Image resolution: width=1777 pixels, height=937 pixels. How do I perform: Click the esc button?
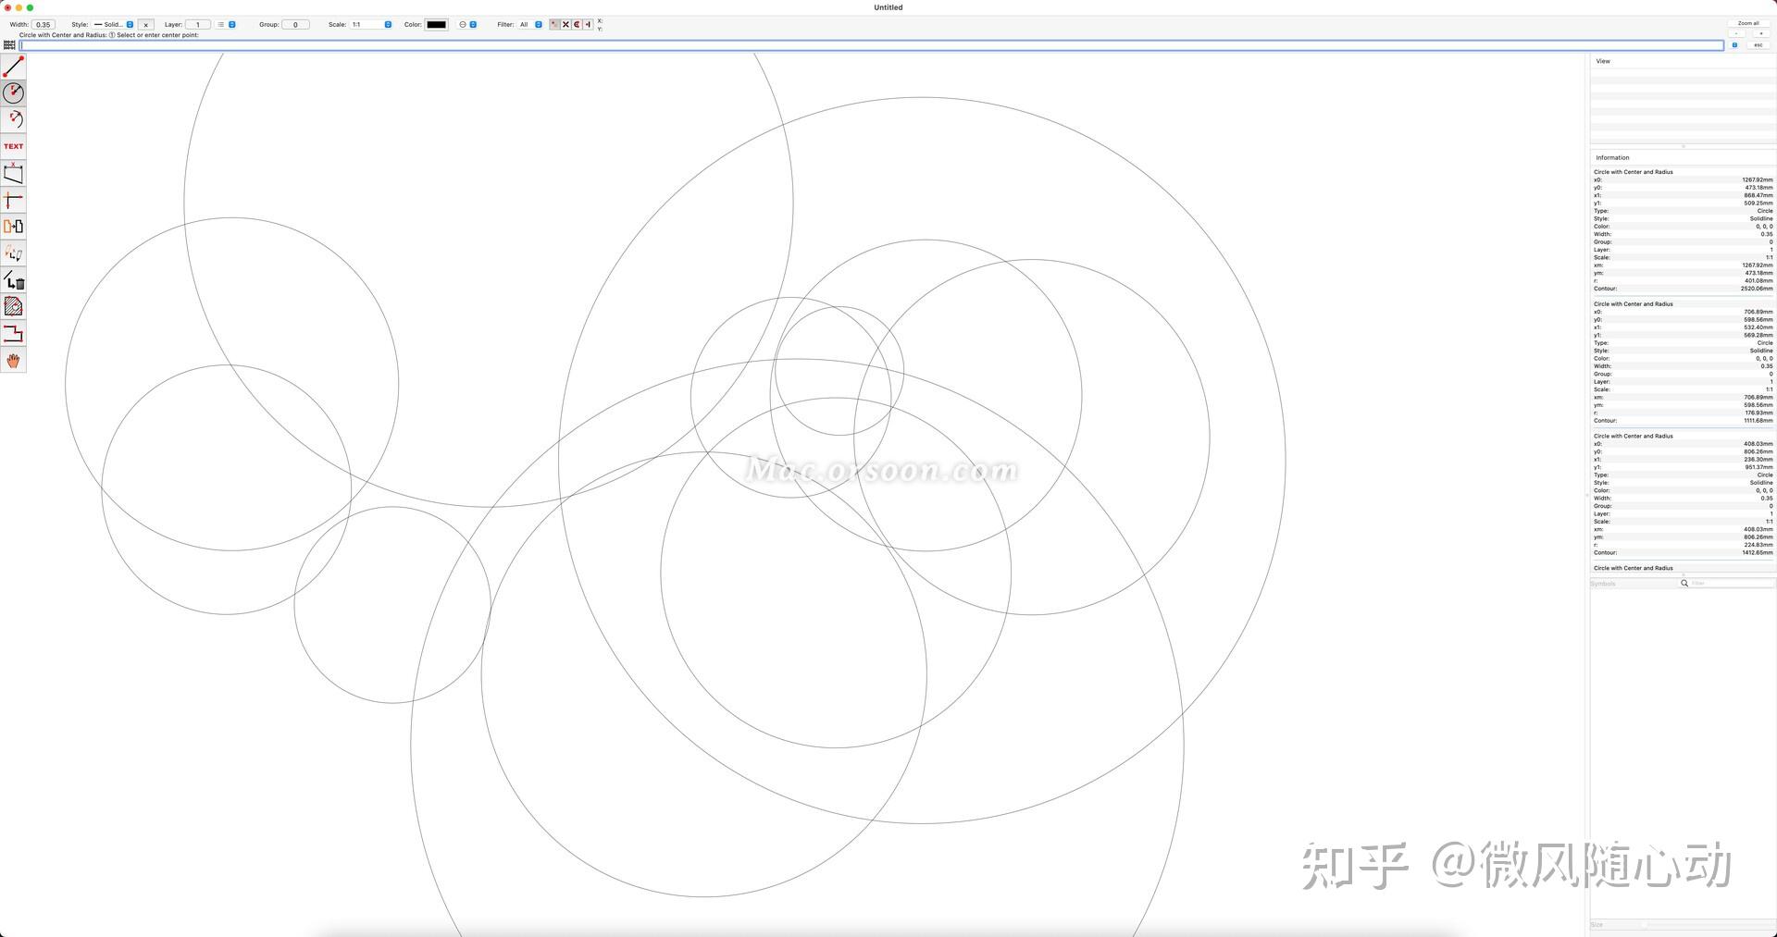click(1758, 44)
